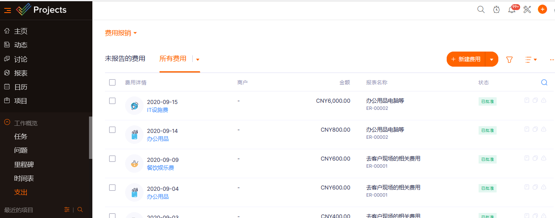Viewport: 555px width, 218px height.
Task: Open the setup tools icon
Action: point(527,10)
